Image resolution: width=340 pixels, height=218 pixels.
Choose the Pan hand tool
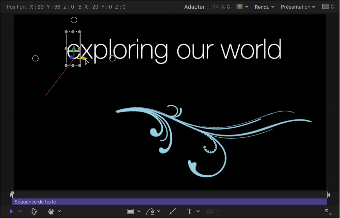coord(51,212)
